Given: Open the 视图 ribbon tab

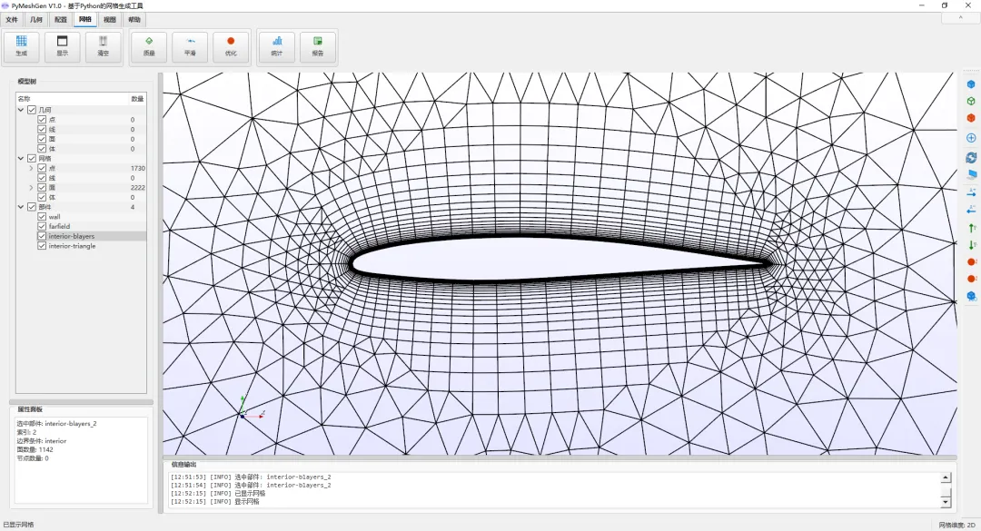Looking at the screenshot, I should click(110, 19).
